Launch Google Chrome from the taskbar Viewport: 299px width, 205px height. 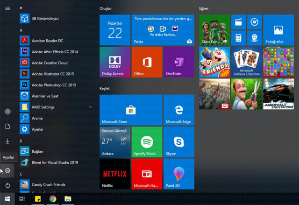coord(53,199)
